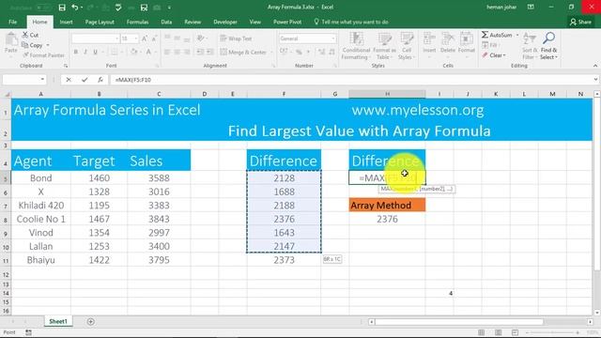The width and height of the screenshot is (601, 338).
Task: Cancel formula entry with the X button
Action: 69,80
